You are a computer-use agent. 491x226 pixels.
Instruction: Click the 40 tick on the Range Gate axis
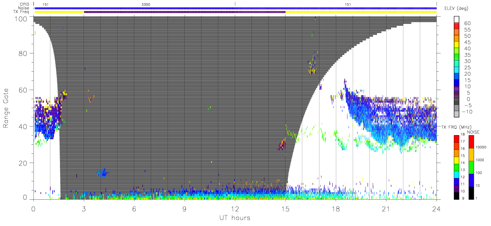click(23, 126)
